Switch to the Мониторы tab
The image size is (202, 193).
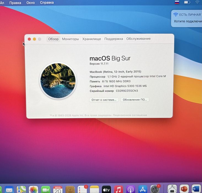coord(70,39)
